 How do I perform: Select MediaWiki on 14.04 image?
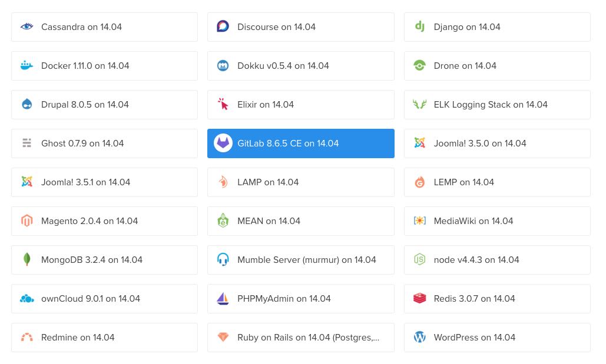497,221
